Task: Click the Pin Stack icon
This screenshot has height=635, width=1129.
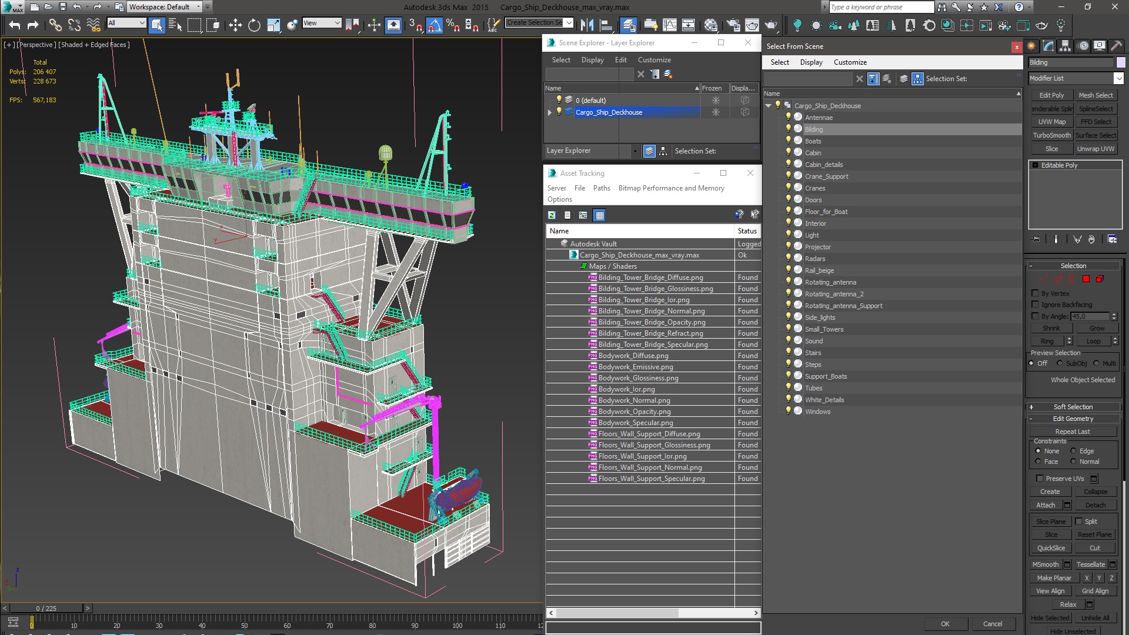Action: tap(1036, 239)
